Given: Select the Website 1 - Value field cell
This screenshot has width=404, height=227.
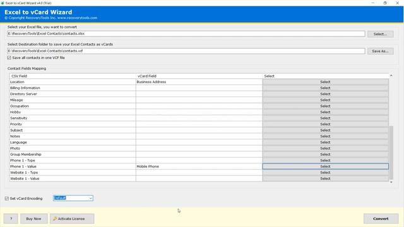Looking at the screenshot, I should tap(73, 178).
